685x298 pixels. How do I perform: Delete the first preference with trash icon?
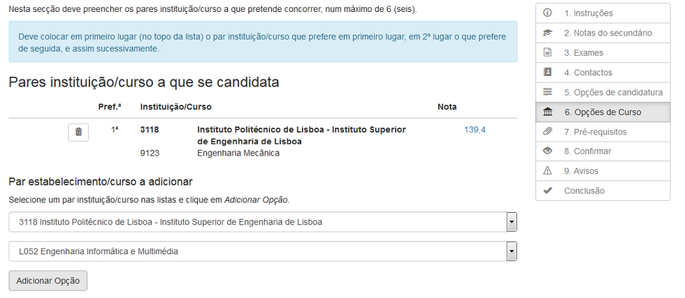pos(78,132)
